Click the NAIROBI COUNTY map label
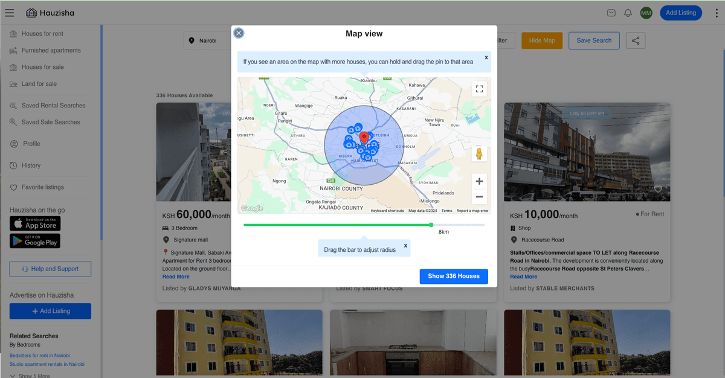Screen dimensions: 725x378 (x=341, y=189)
